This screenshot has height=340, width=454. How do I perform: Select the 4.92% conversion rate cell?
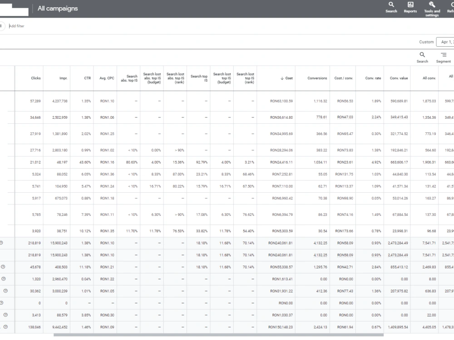click(x=376, y=162)
